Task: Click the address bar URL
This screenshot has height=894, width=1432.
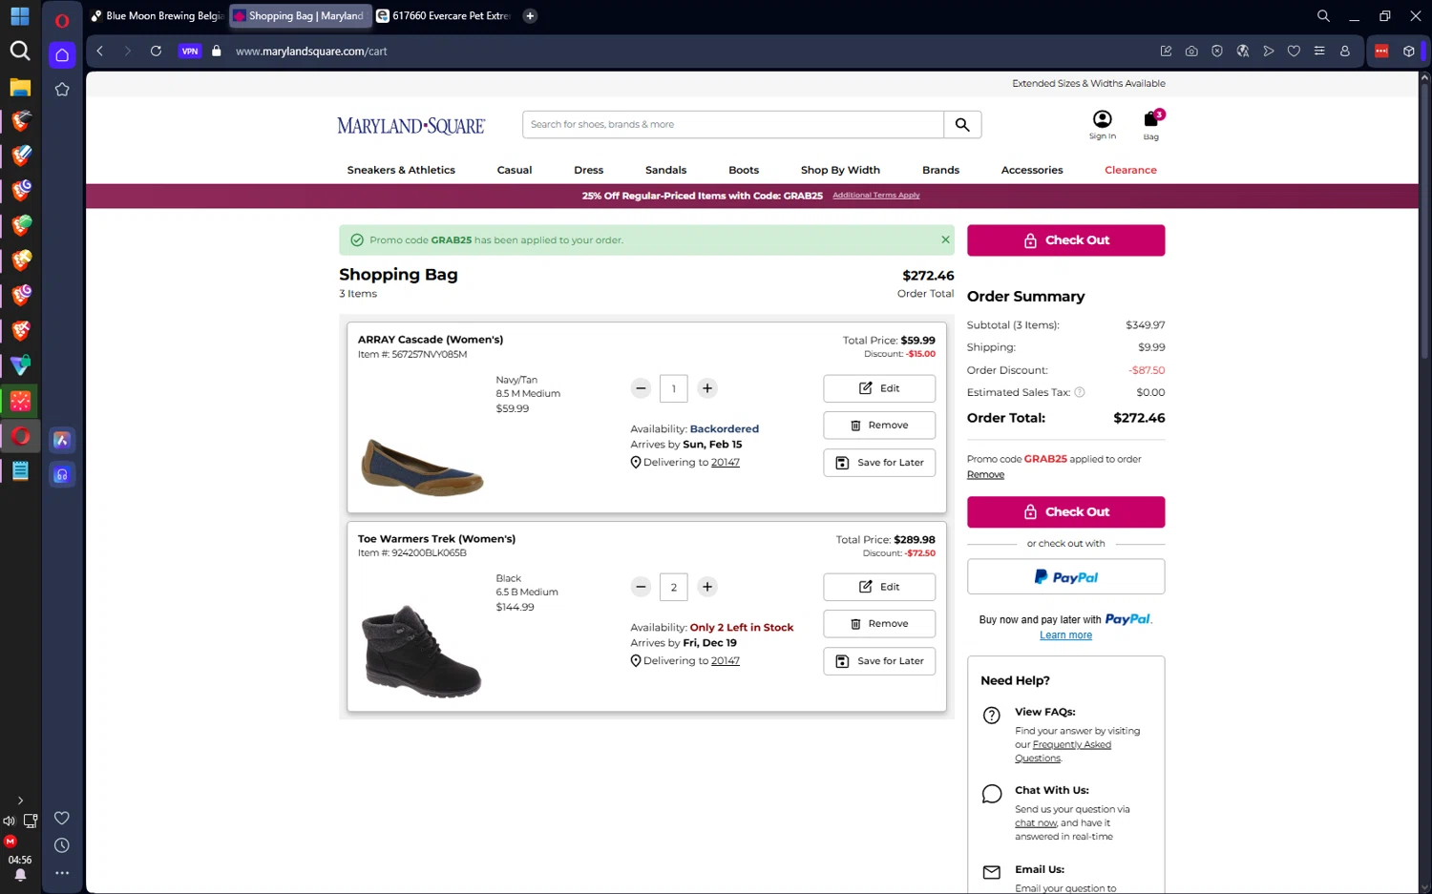Action: (x=311, y=52)
